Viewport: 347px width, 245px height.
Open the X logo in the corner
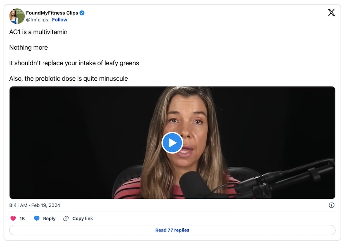(x=331, y=13)
